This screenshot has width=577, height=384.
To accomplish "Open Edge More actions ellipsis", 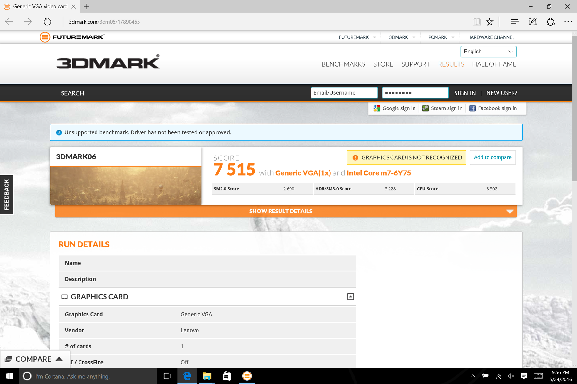I will point(568,22).
